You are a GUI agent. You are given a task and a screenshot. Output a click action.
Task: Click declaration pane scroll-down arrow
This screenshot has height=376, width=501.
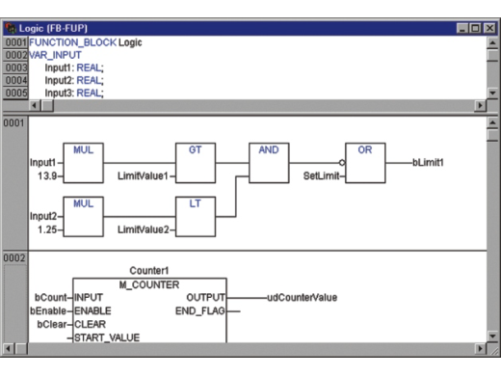tap(492, 94)
